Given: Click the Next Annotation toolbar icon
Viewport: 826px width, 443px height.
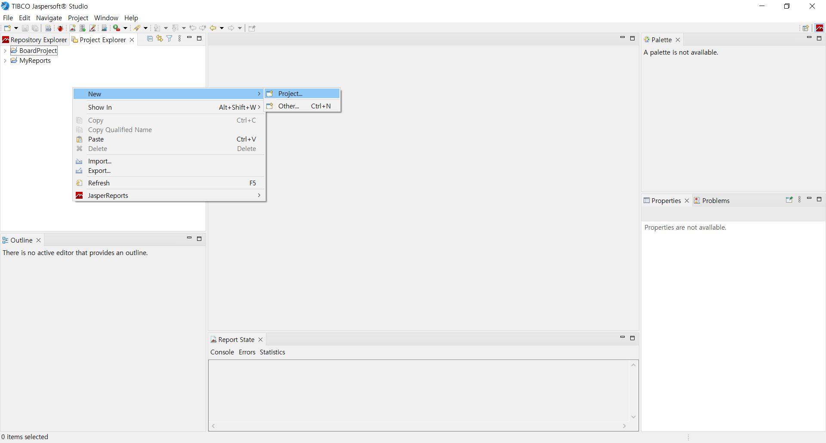Looking at the screenshot, I should (x=157, y=28).
